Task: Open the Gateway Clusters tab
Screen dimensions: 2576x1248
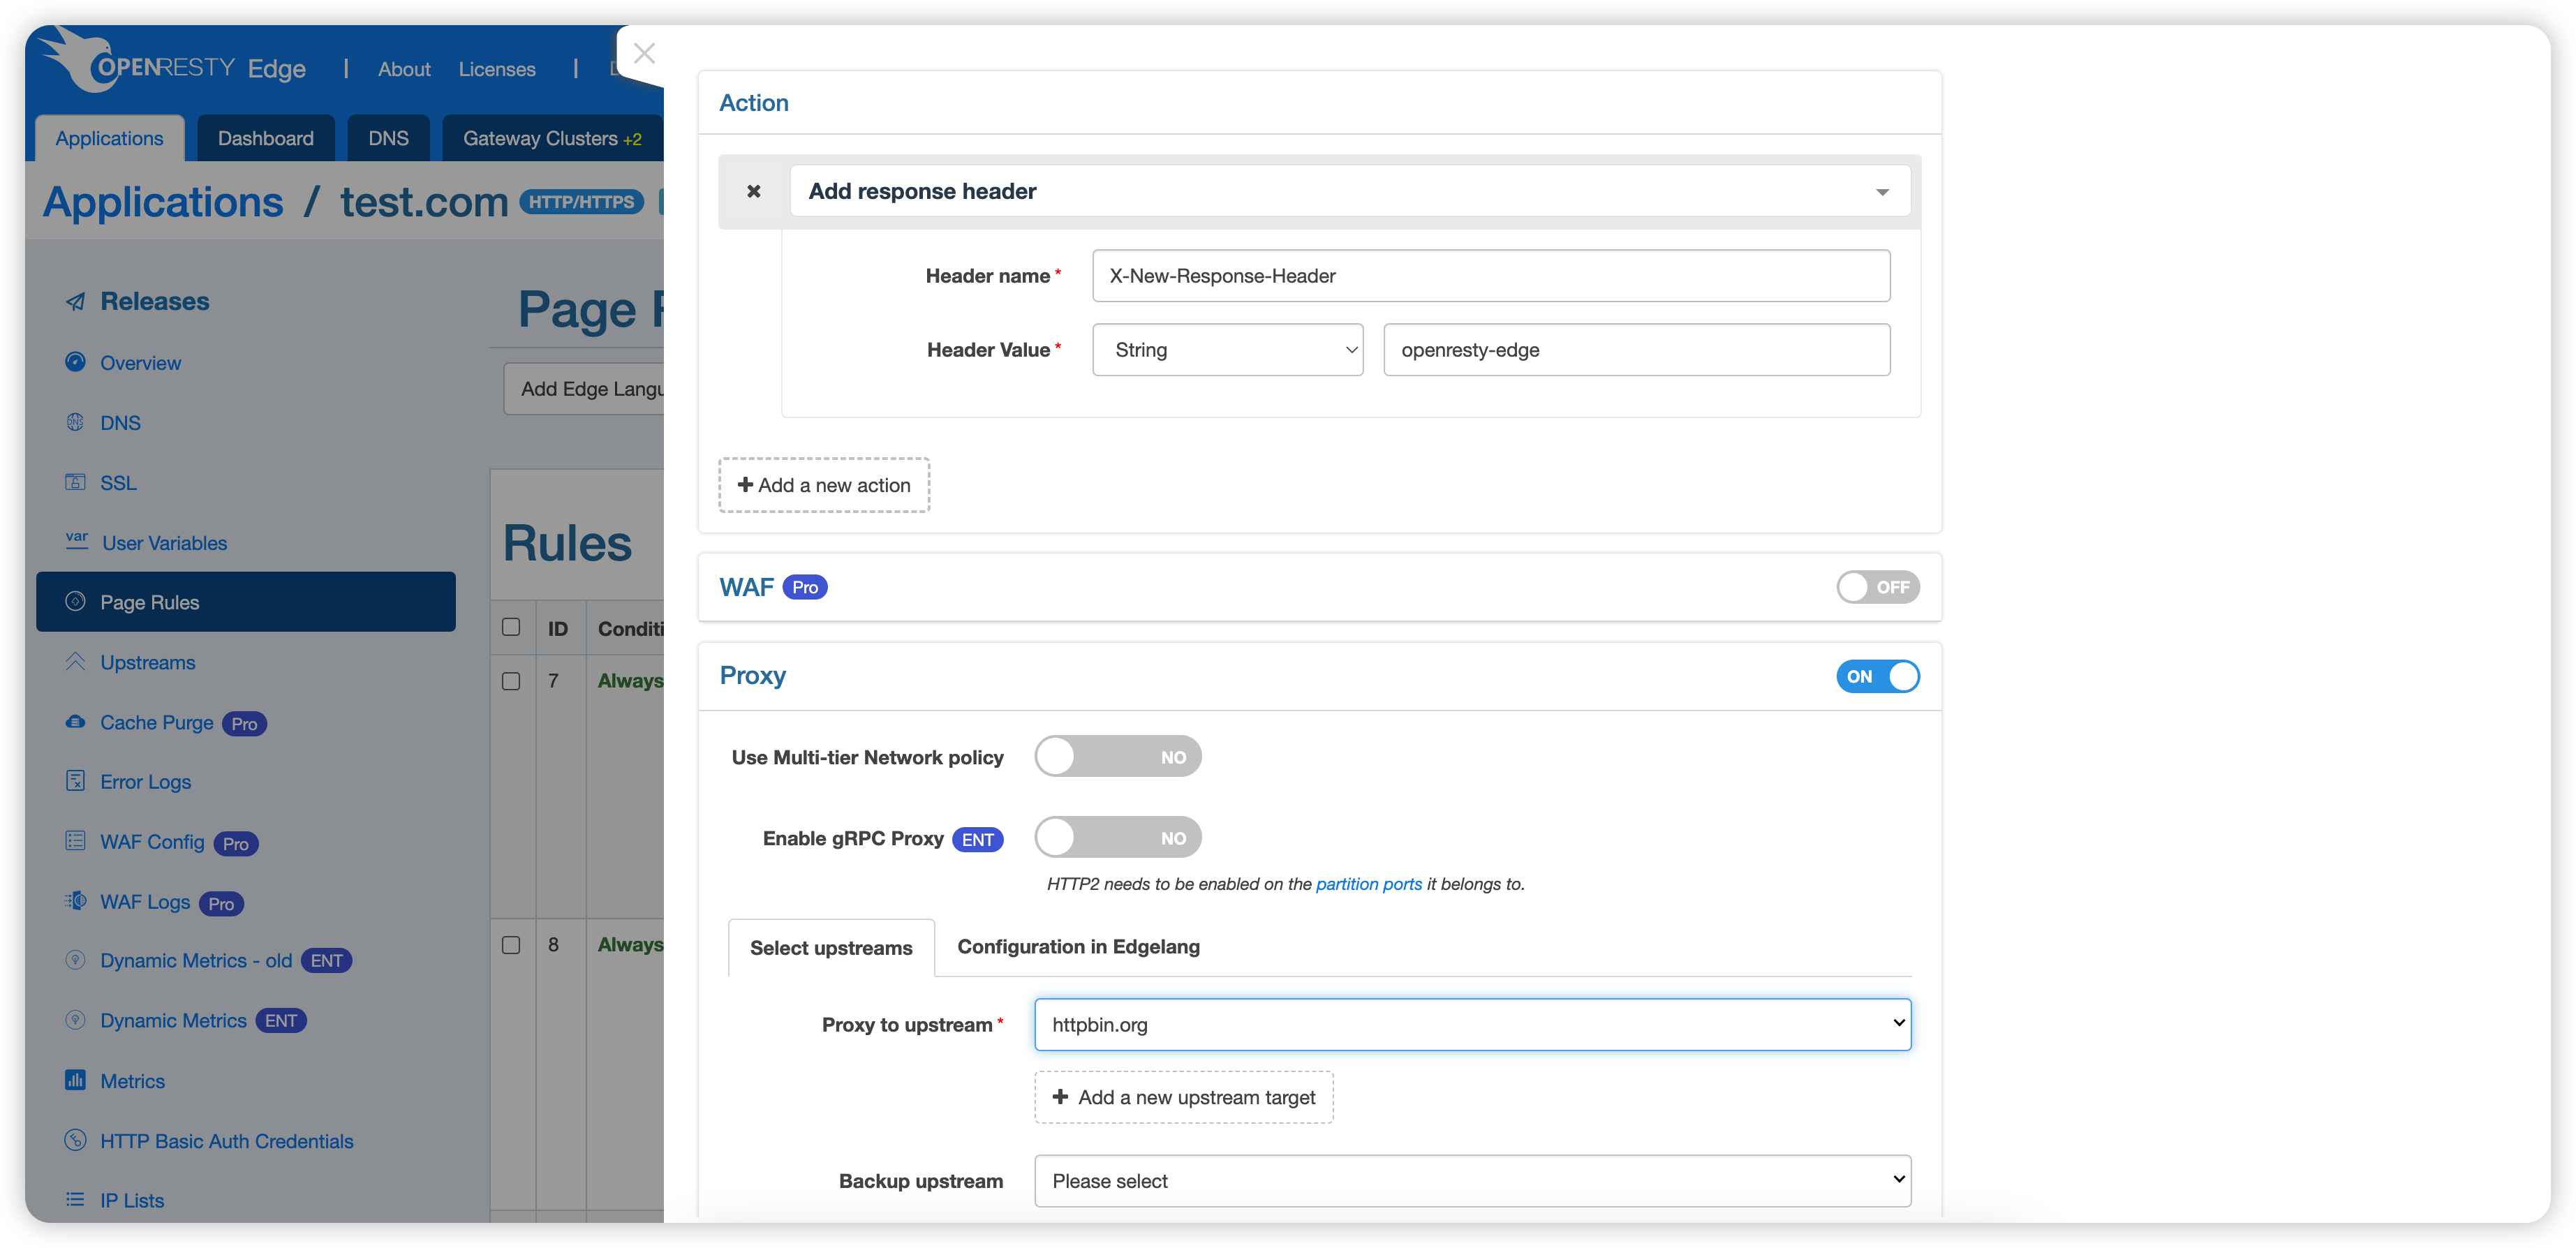Action: (552, 138)
